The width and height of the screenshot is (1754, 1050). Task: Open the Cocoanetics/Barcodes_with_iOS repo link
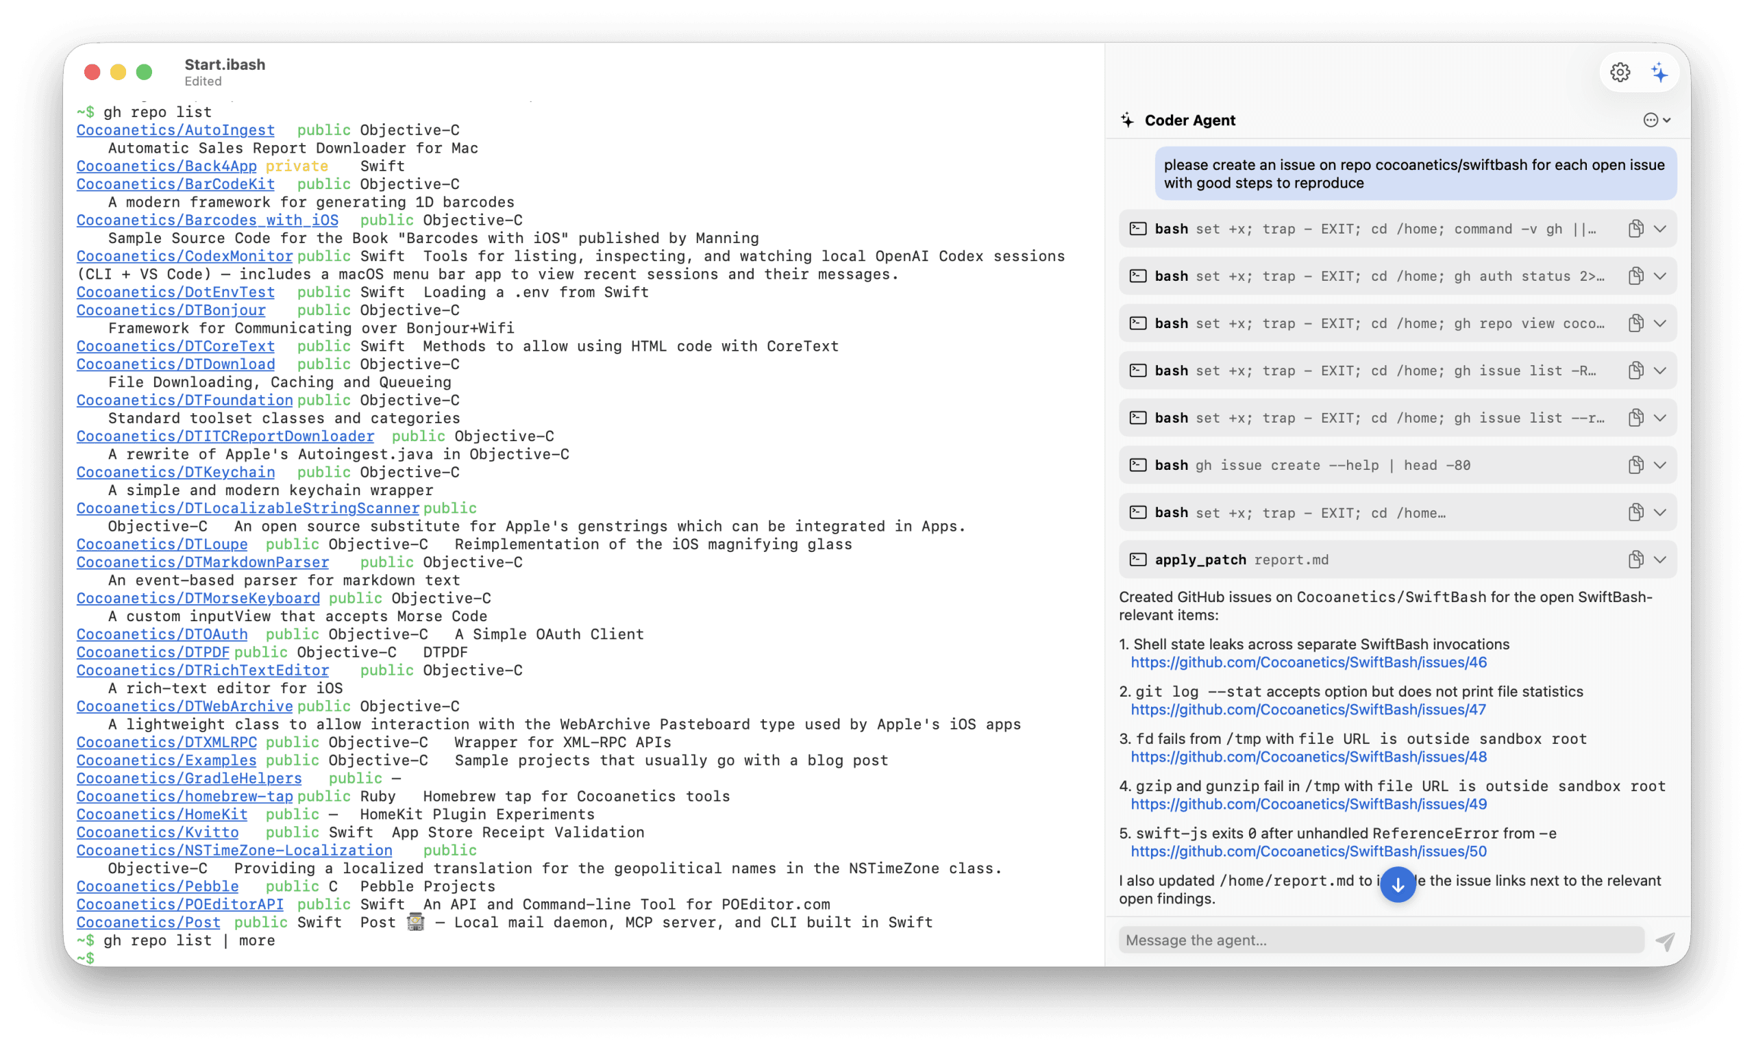[x=208, y=220]
